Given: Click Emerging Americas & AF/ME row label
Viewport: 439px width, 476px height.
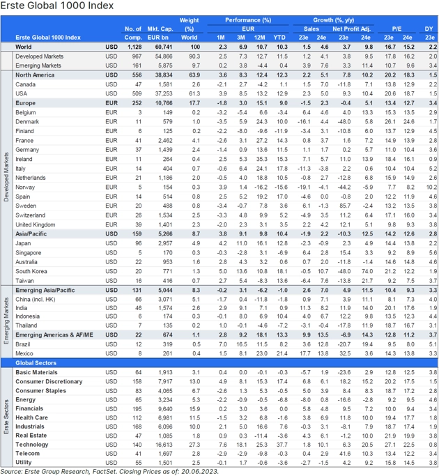Looking at the screenshot, I should pos(54,335).
